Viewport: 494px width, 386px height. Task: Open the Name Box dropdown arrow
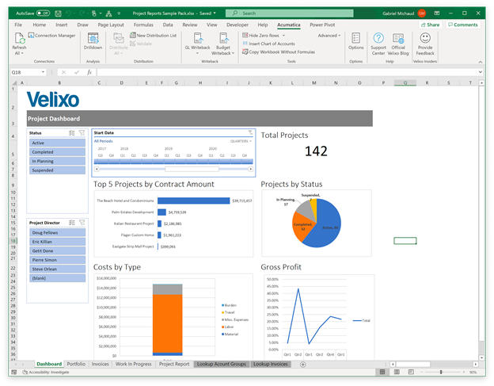tap(44, 72)
